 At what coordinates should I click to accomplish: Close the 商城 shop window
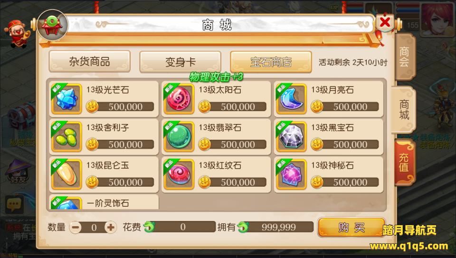(x=385, y=22)
